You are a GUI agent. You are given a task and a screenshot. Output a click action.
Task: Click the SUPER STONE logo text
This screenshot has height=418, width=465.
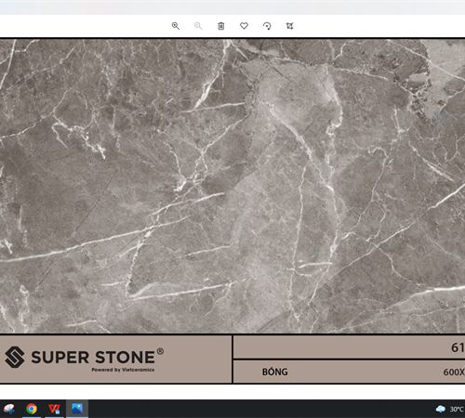tap(93, 358)
